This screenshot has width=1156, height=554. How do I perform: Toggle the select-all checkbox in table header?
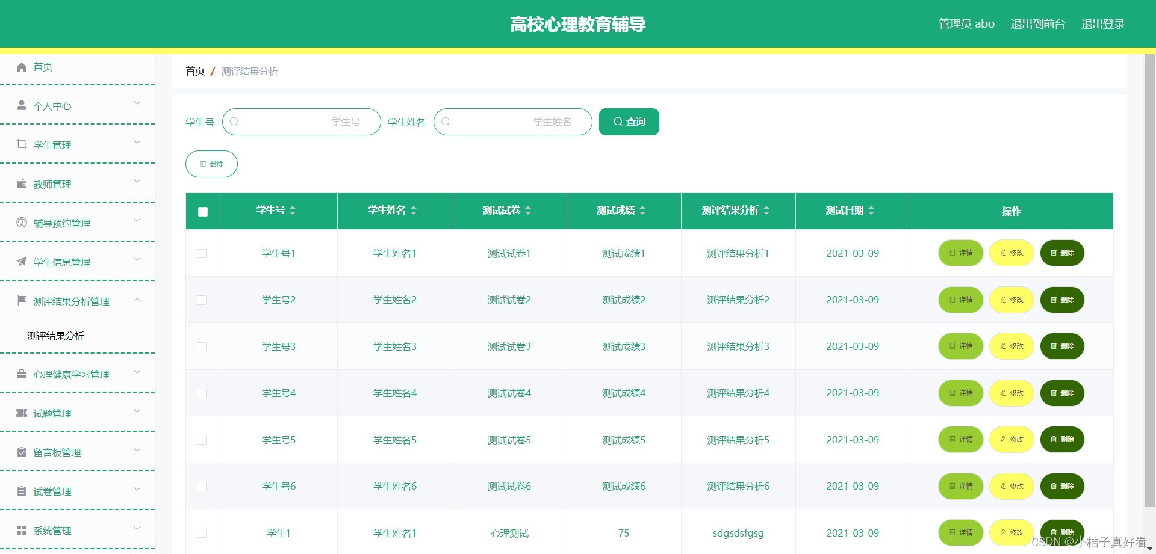click(x=203, y=211)
